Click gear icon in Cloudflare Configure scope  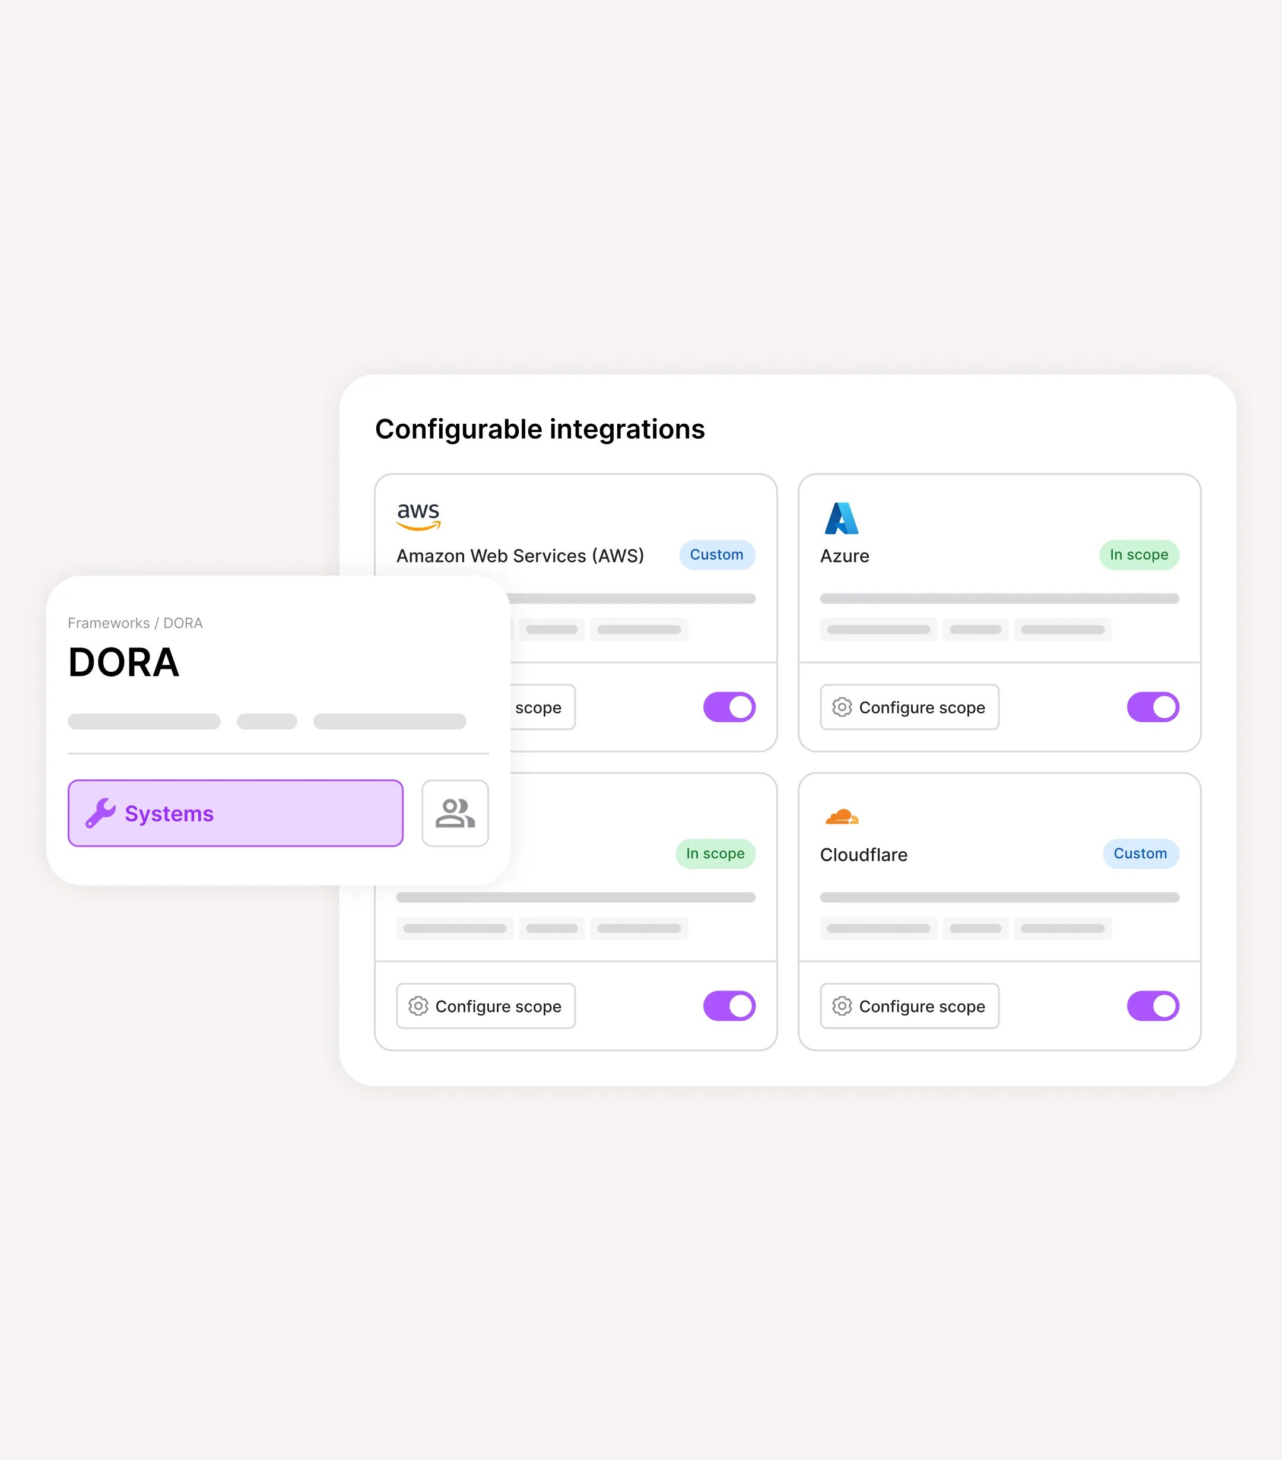click(x=842, y=1006)
